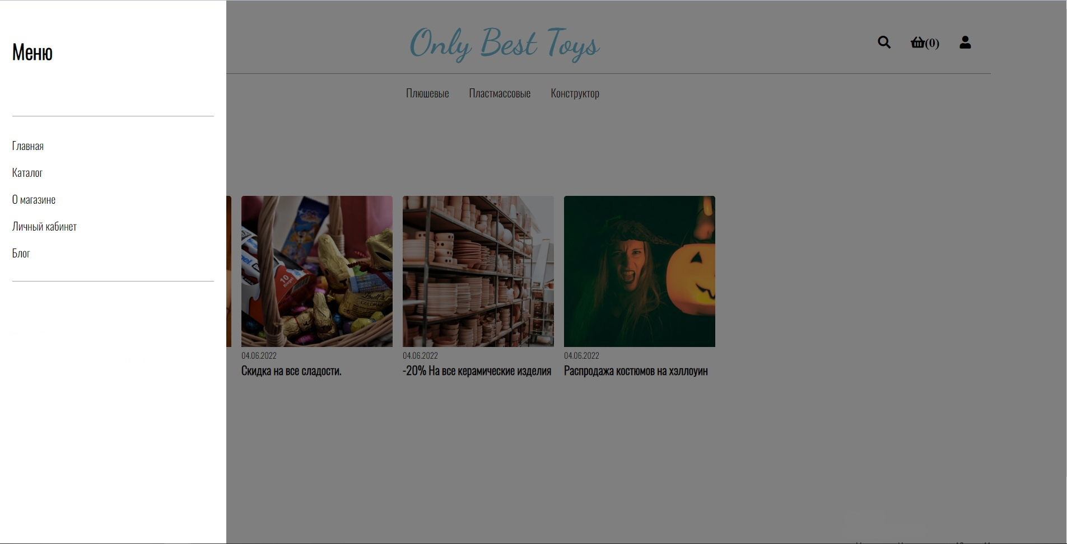Viewport: 1067px width, 544px height.
Task: Click the partially hidden first thumbnail
Action: click(229, 271)
